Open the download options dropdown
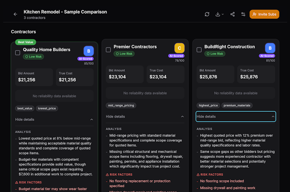Viewport: 290px width, 192px height. point(220,14)
